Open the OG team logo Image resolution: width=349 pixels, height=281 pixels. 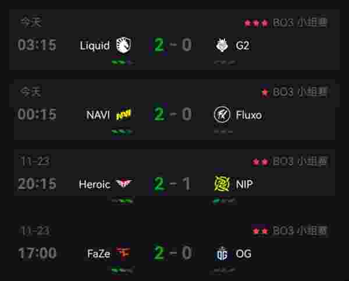coord(222,254)
